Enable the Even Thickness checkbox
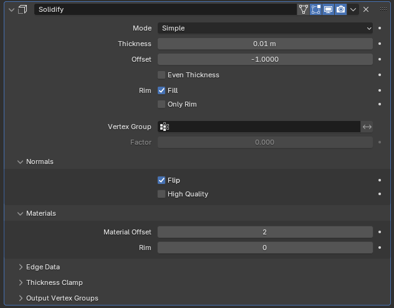394x308 pixels. (161, 75)
